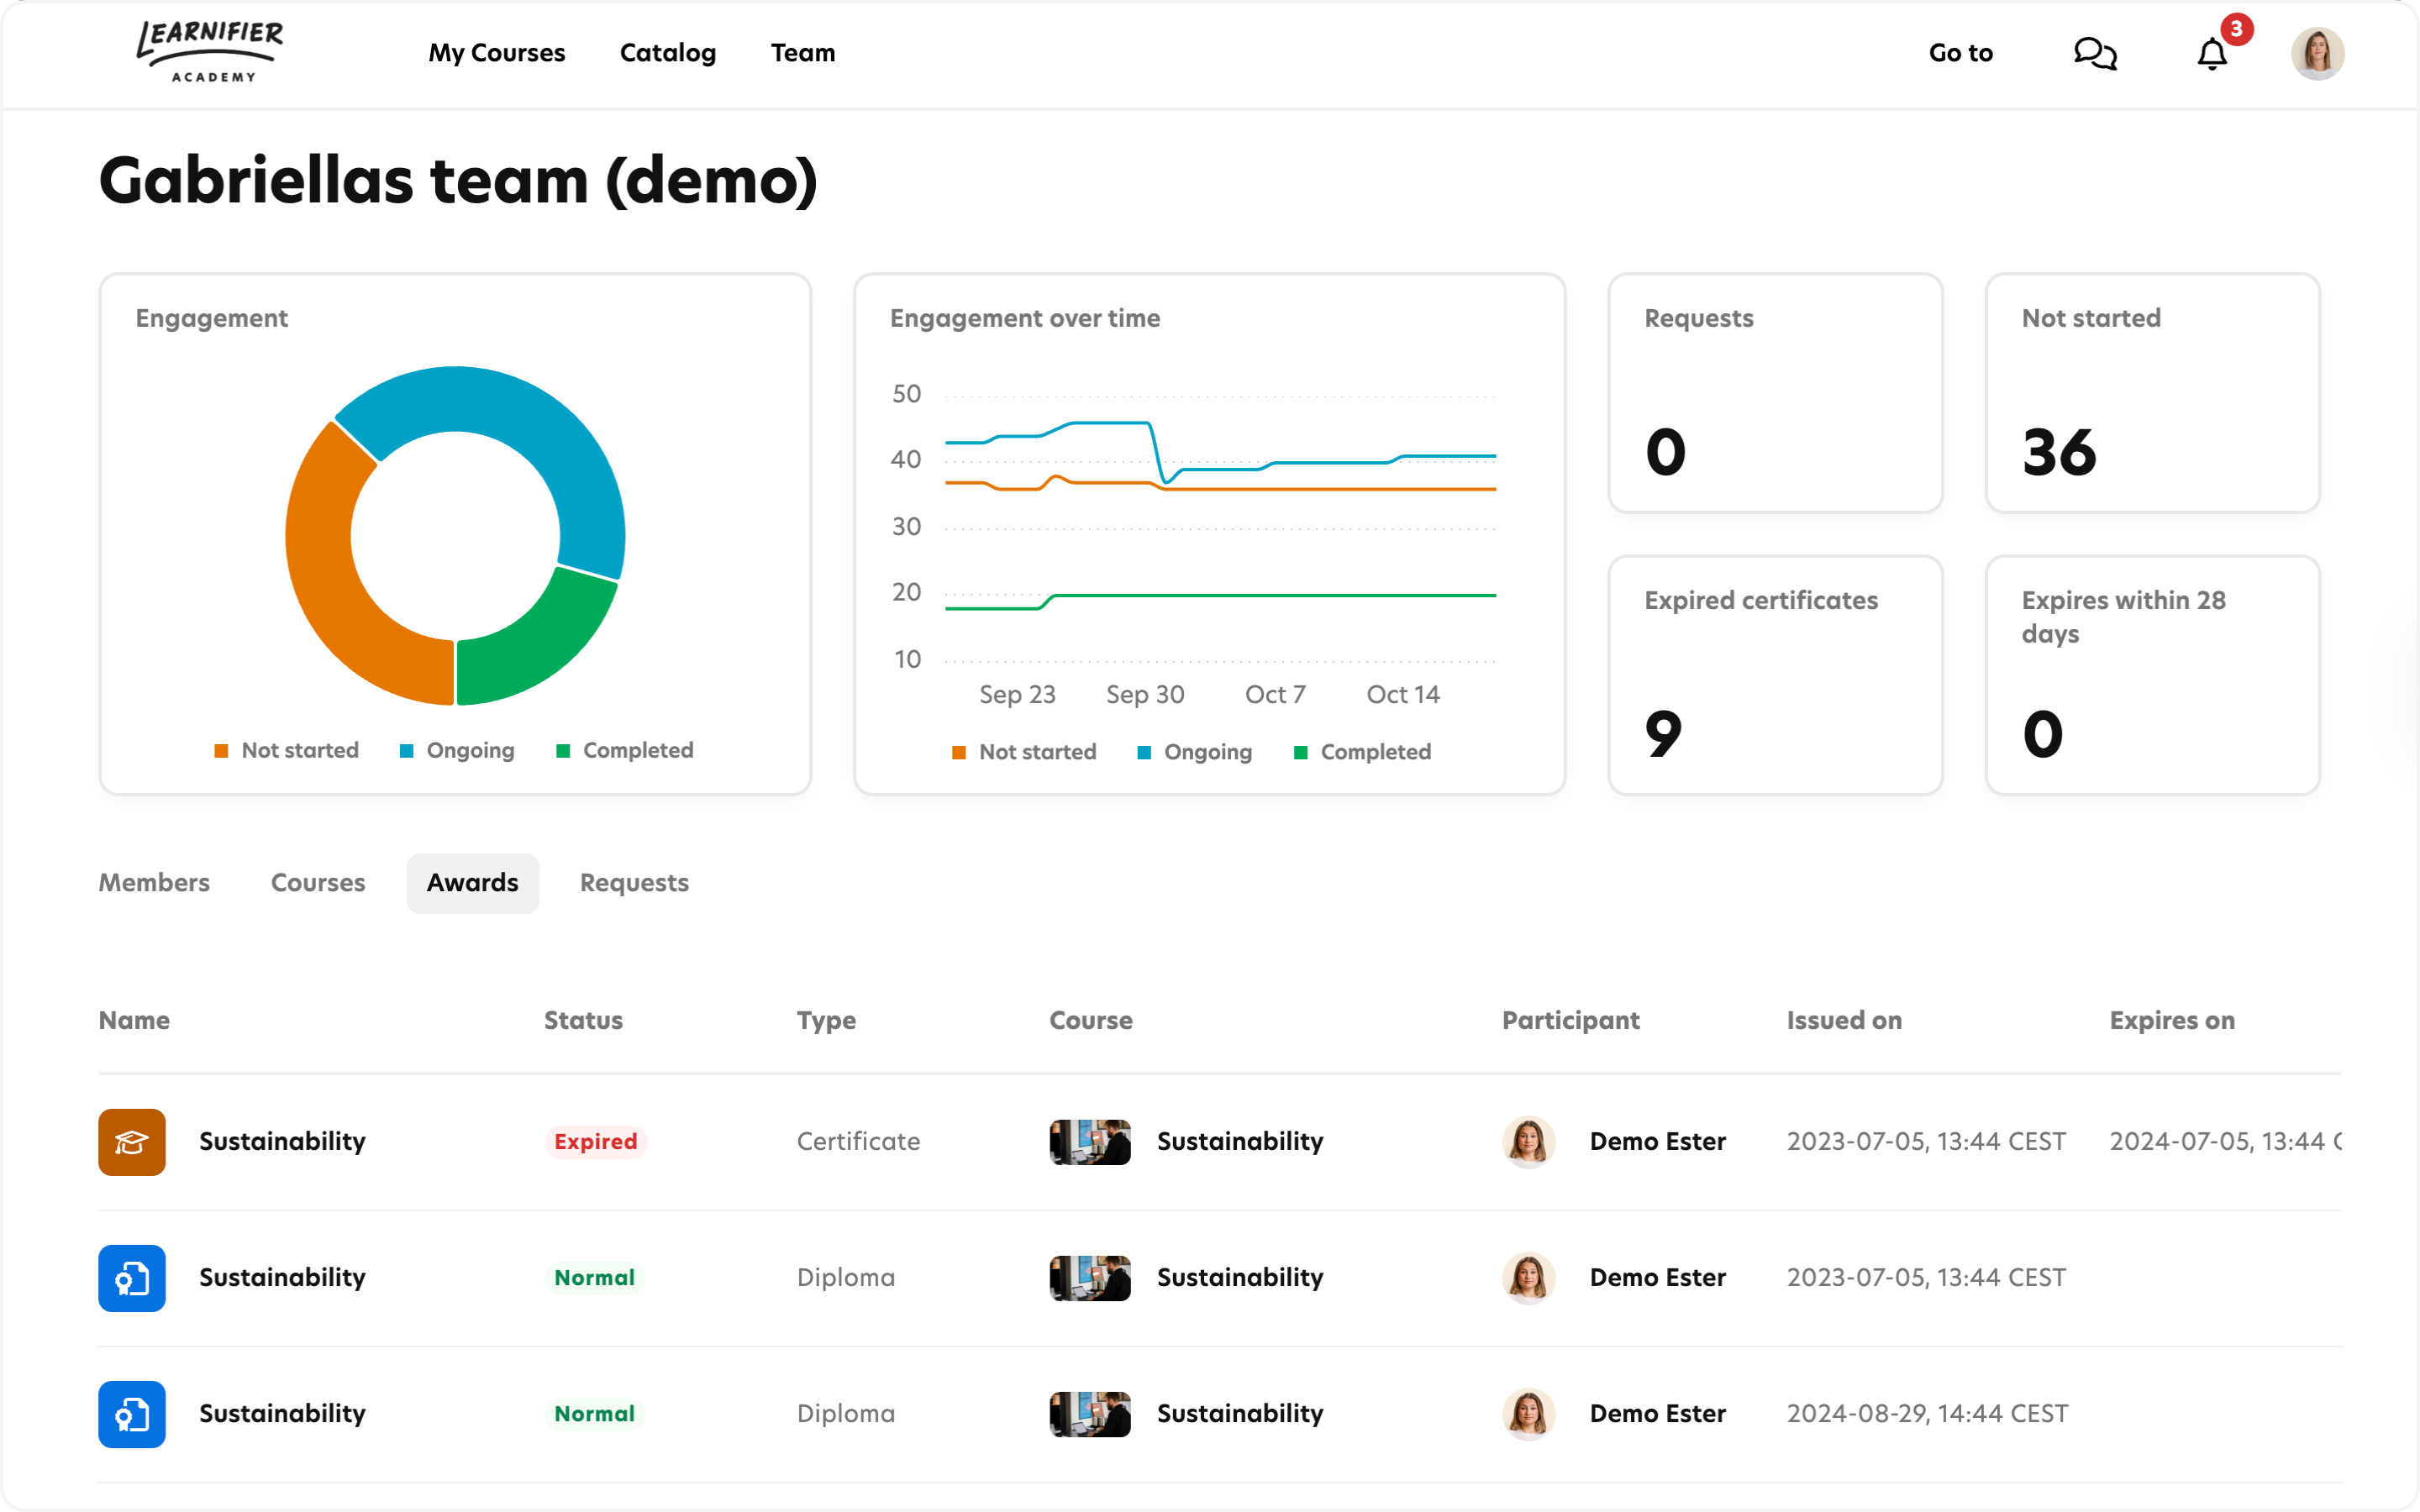Go to My Courses
The width and height of the screenshot is (2420, 1512).
pos(497,53)
